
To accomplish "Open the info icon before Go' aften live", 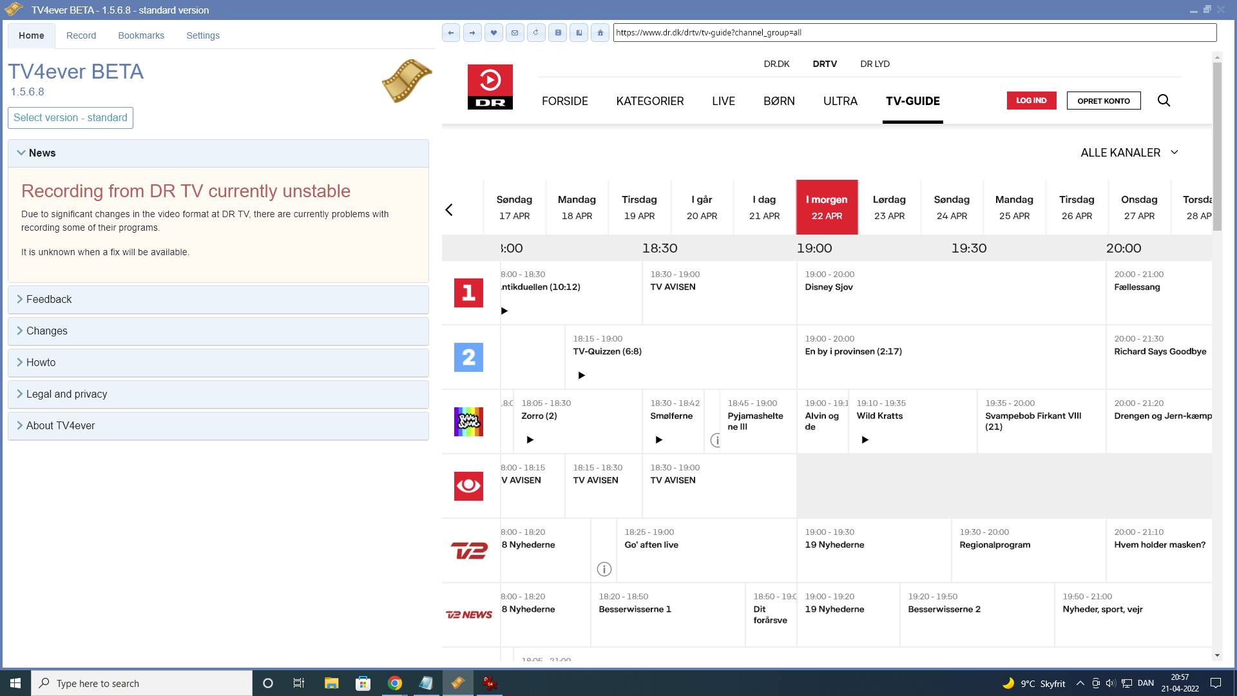I will 604,569.
